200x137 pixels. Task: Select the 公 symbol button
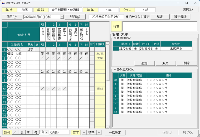click(x=22, y=132)
